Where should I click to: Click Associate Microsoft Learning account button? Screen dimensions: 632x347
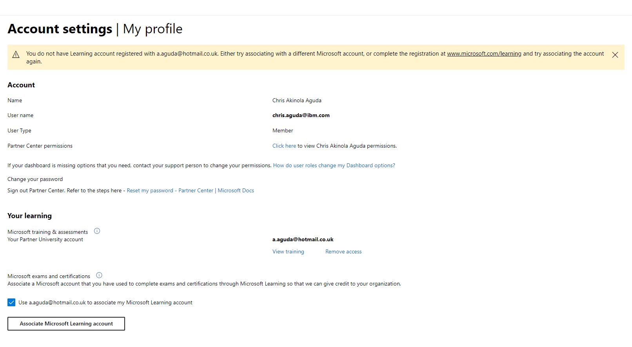point(66,324)
